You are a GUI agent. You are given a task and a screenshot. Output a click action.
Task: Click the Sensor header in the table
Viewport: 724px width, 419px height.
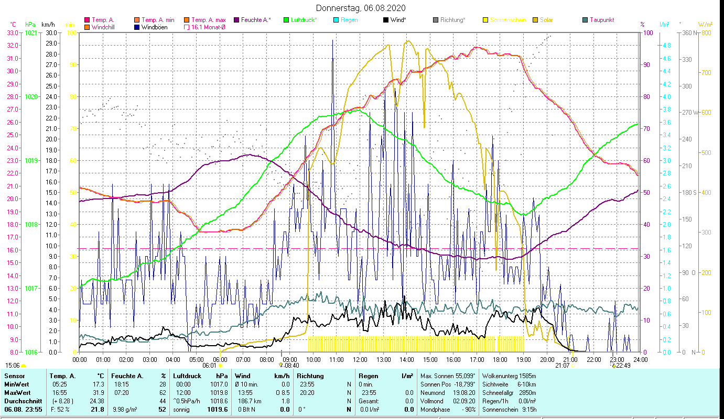pos(14,376)
